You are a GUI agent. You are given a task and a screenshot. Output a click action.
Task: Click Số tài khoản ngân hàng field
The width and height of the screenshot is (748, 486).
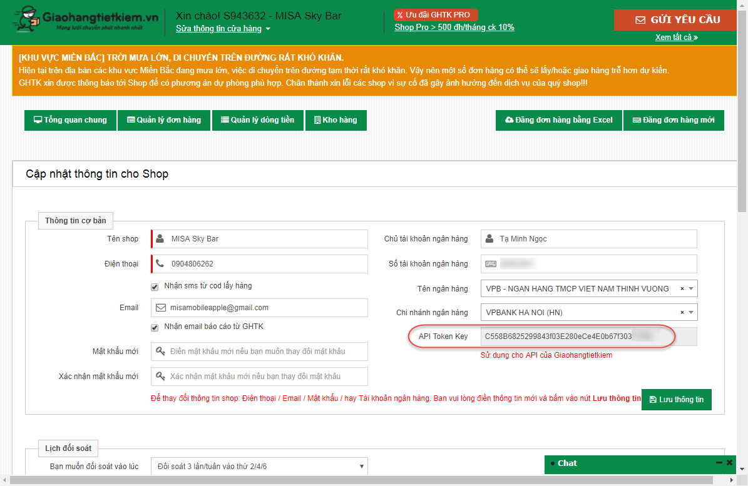(588, 263)
